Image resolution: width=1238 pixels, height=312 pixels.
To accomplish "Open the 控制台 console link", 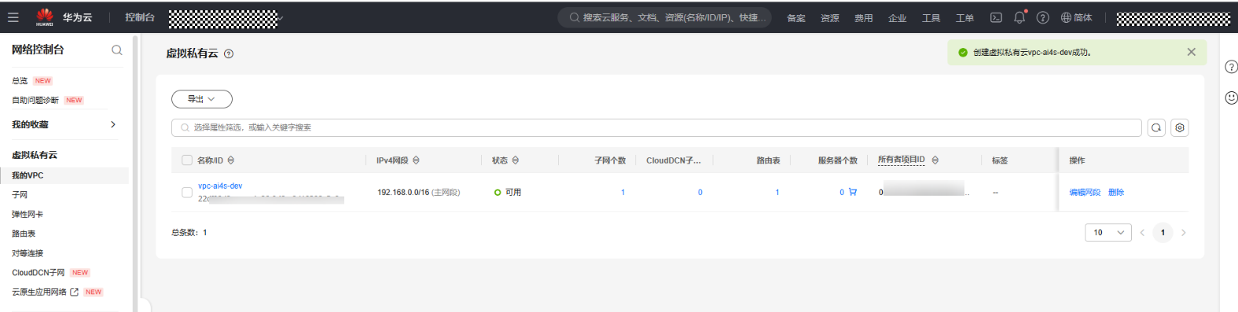I will [140, 17].
